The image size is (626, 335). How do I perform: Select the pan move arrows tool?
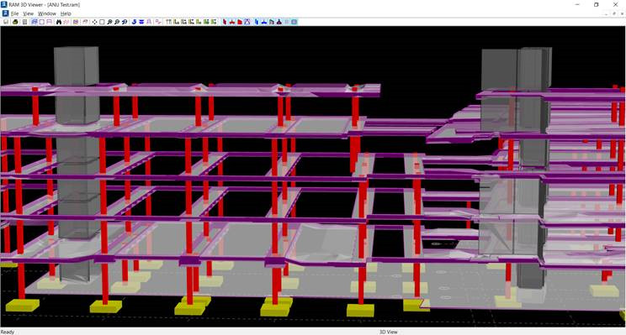94,22
